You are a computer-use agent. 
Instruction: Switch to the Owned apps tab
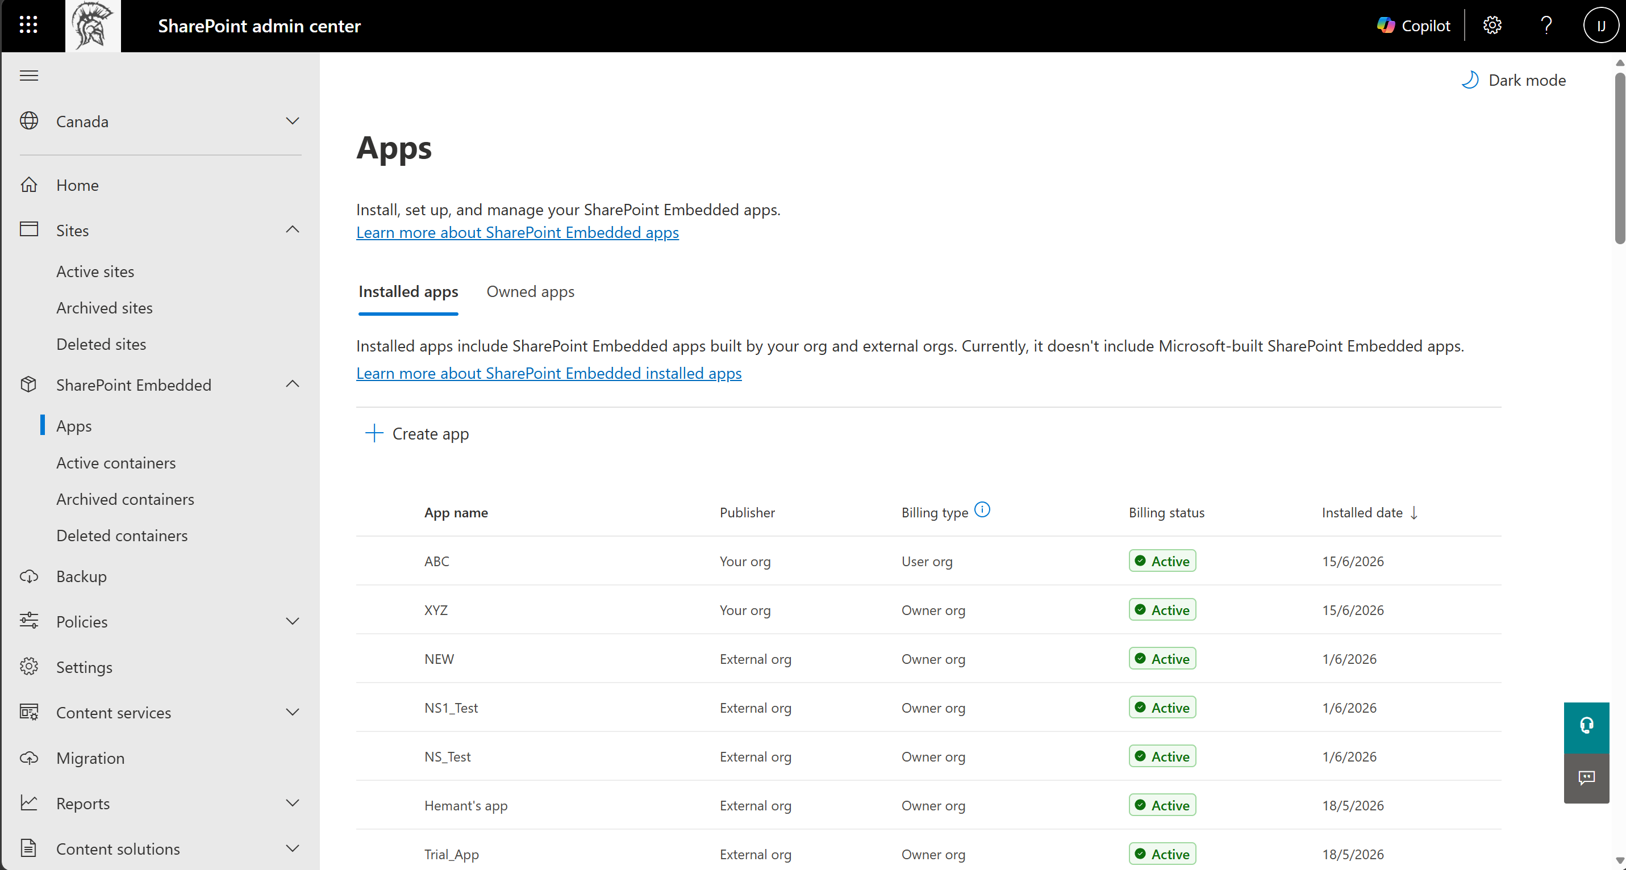(x=530, y=292)
